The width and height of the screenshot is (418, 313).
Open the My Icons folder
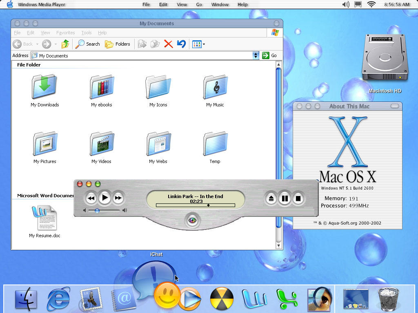(x=158, y=87)
